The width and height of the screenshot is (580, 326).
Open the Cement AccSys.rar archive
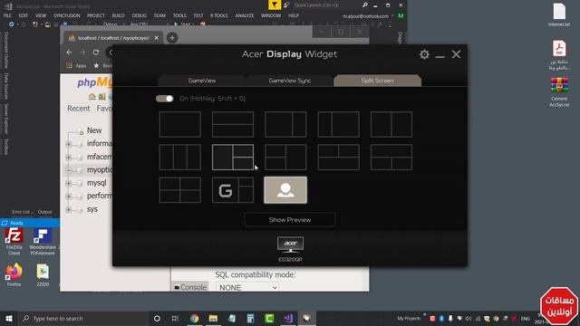(559, 92)
